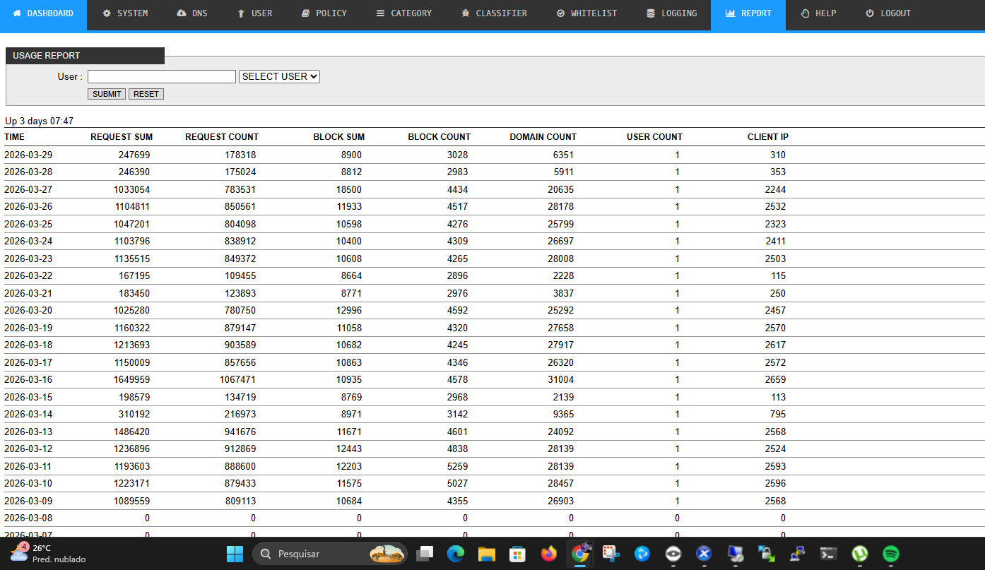This screenshot has height=570, width=985.
Task: Select the Report tab
Action: coord(748,13)
